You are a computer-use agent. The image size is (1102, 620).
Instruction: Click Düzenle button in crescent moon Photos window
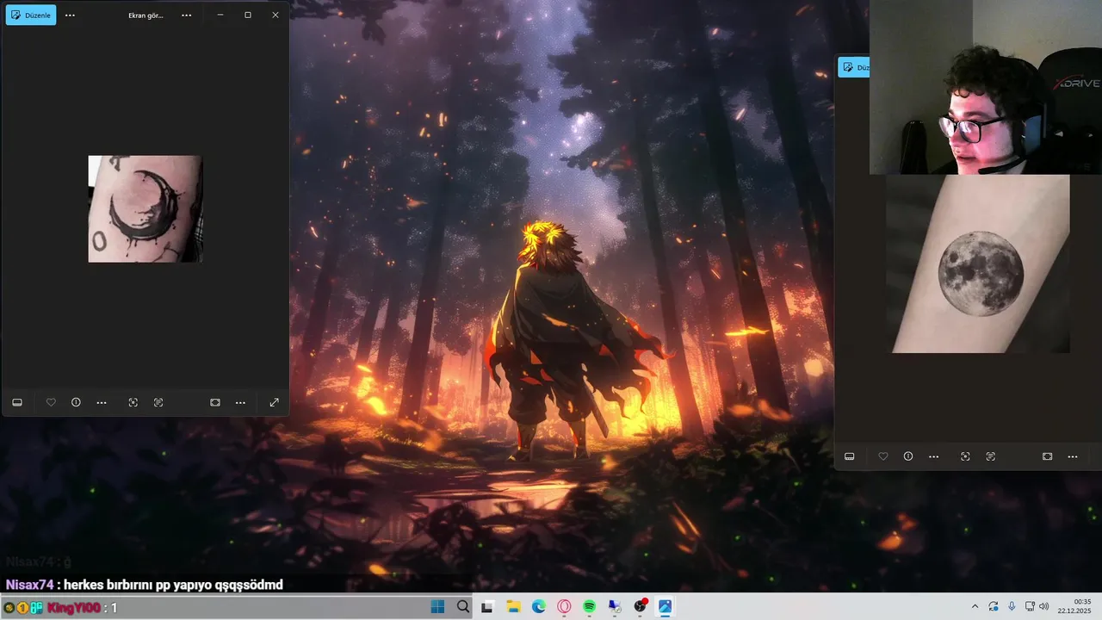coord(31,15)
